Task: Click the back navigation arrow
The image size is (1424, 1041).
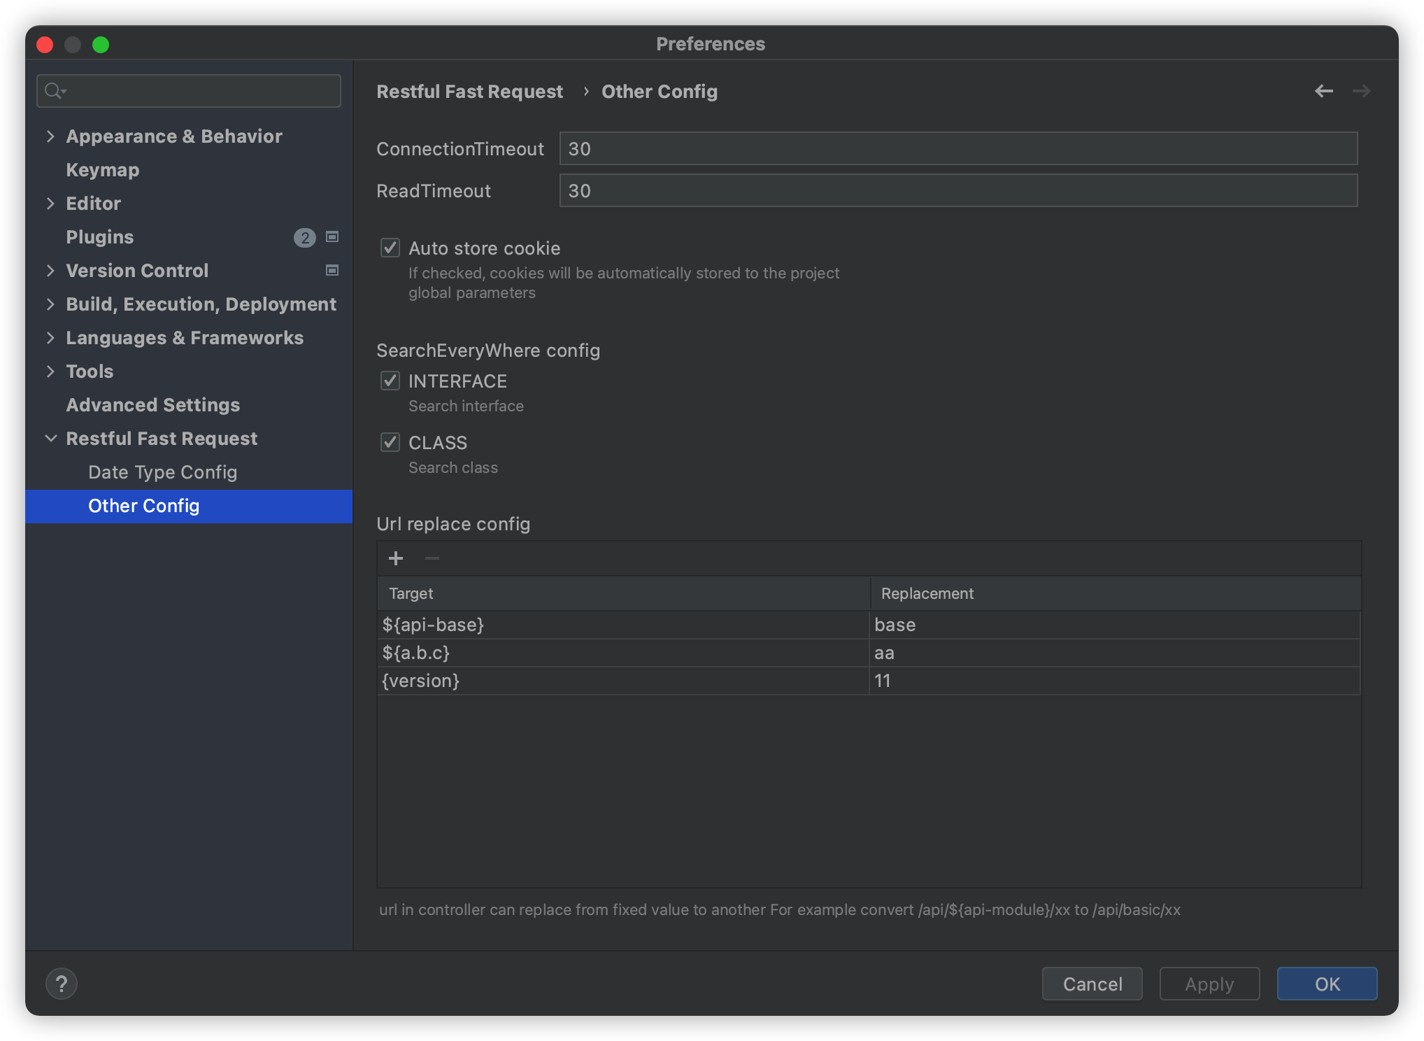Action: point(1323,91)
